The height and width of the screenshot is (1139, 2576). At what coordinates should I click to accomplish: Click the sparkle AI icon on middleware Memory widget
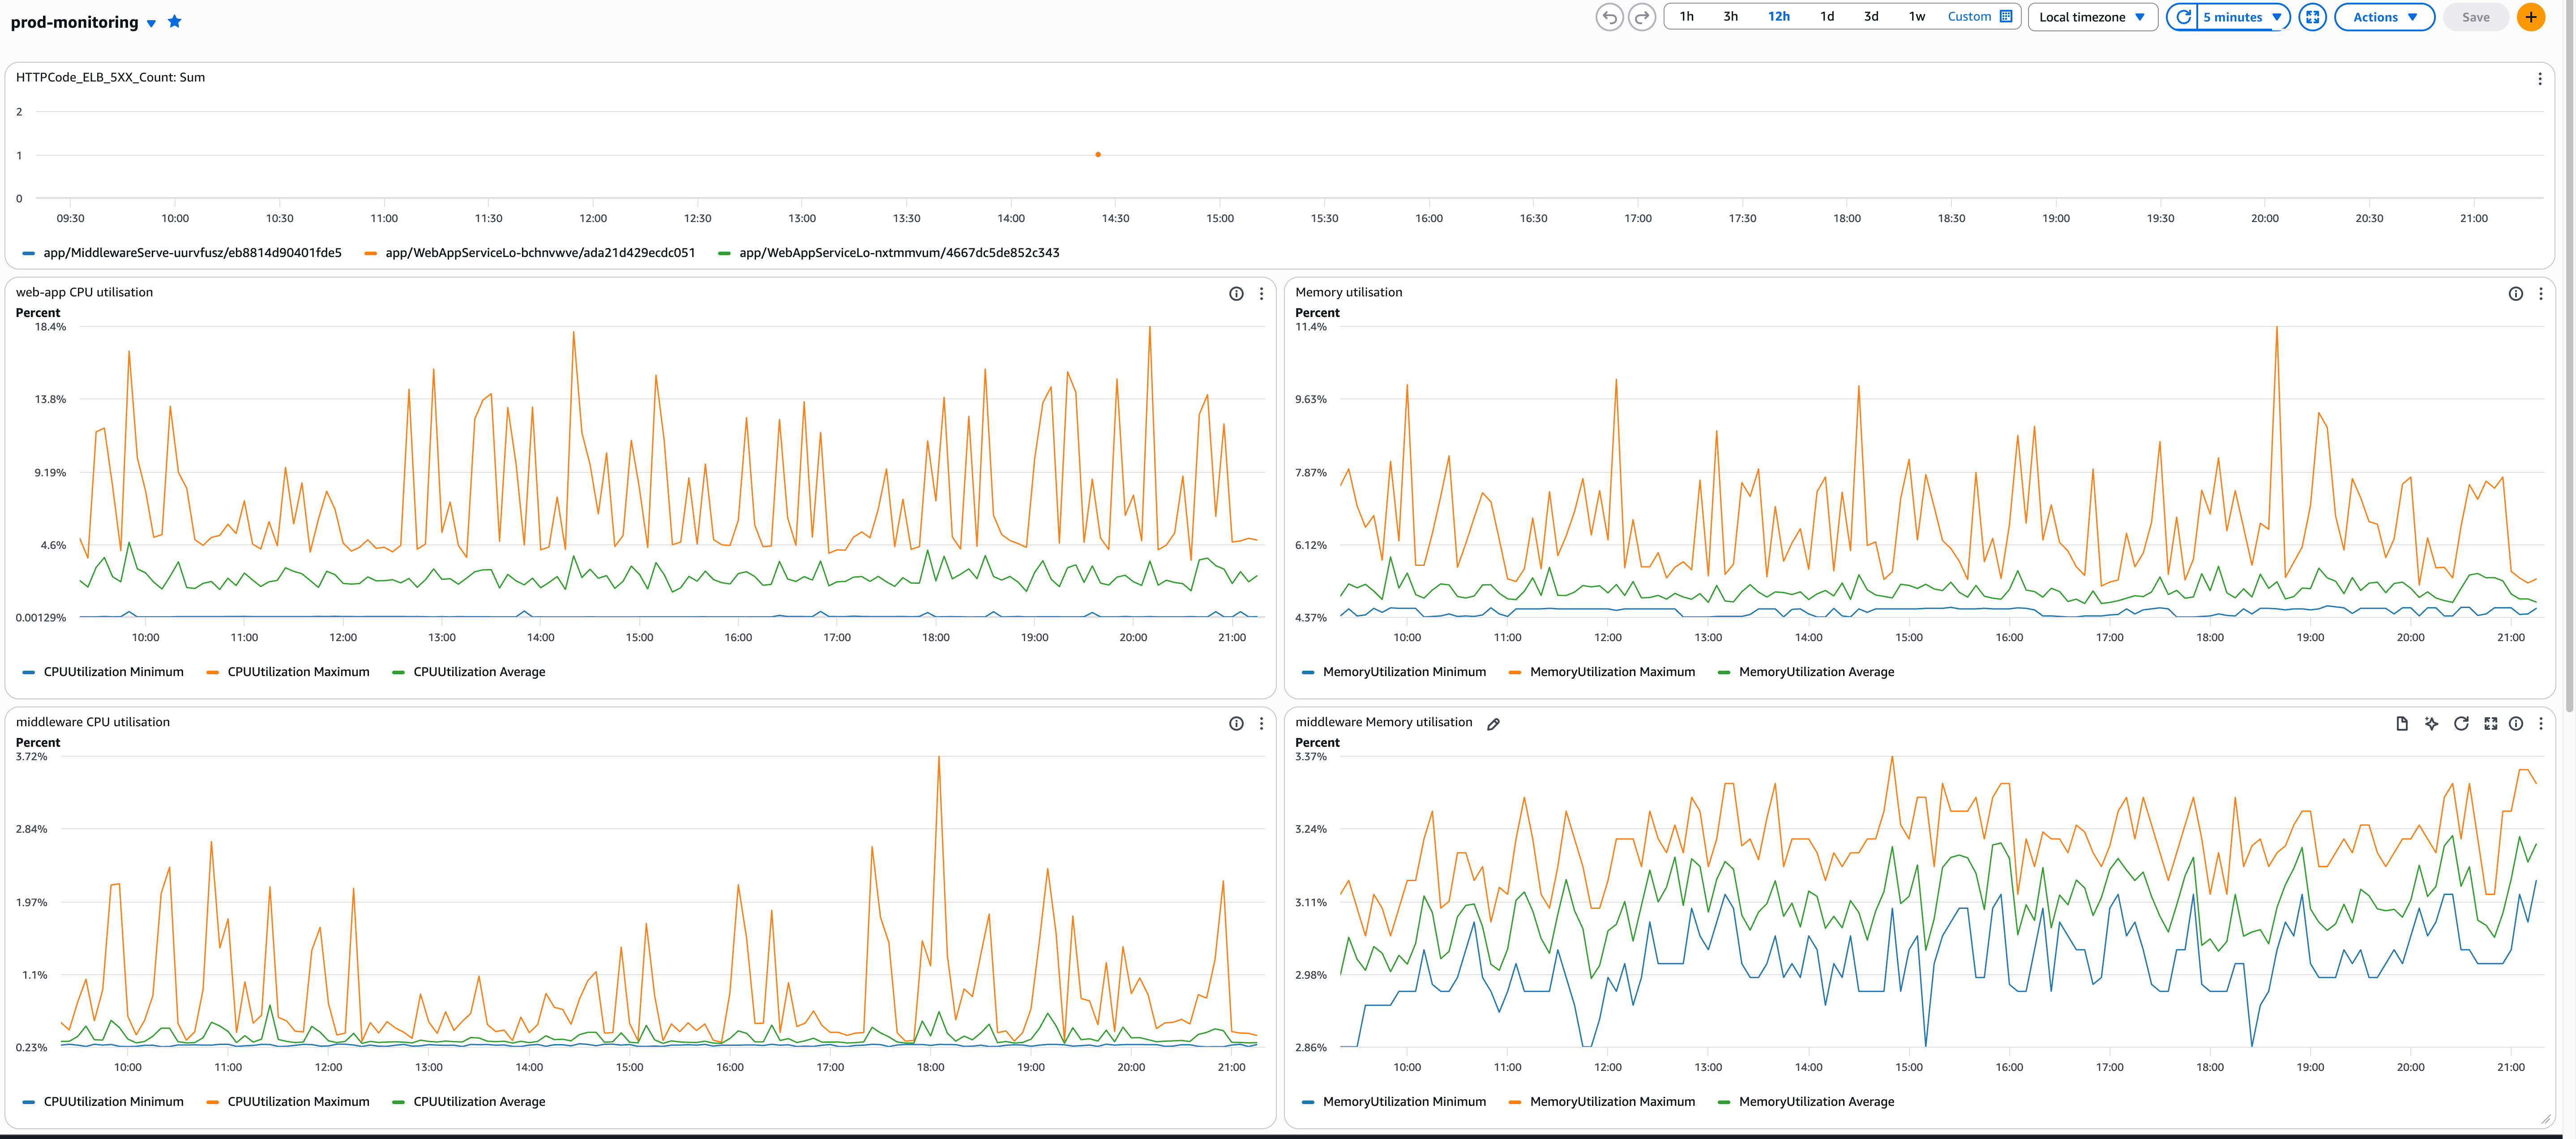click(2431, 723)
